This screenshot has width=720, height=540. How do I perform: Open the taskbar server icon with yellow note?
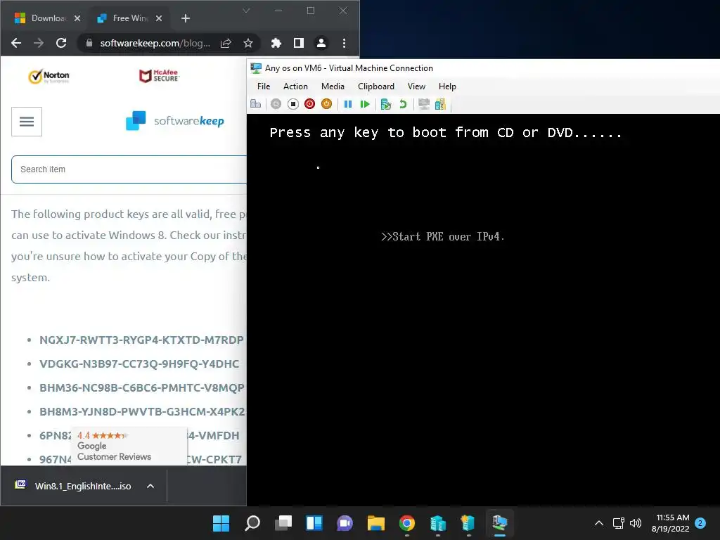[468, 523]
